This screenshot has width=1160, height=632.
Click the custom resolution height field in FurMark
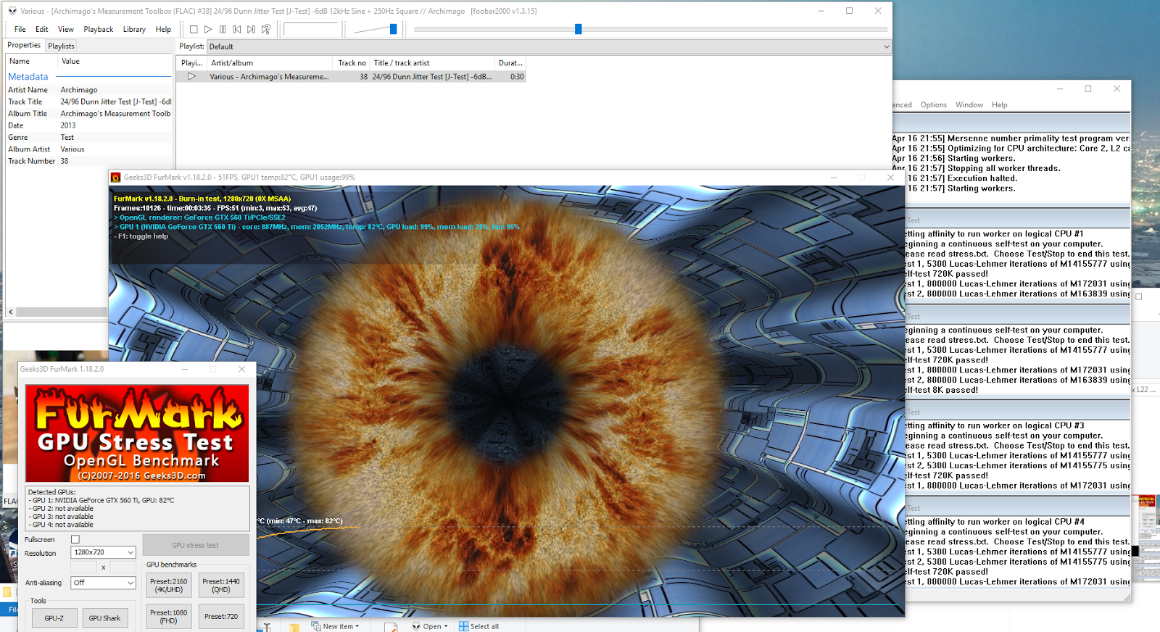123,567
